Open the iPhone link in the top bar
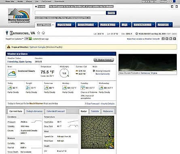 [x=29, y=1]
